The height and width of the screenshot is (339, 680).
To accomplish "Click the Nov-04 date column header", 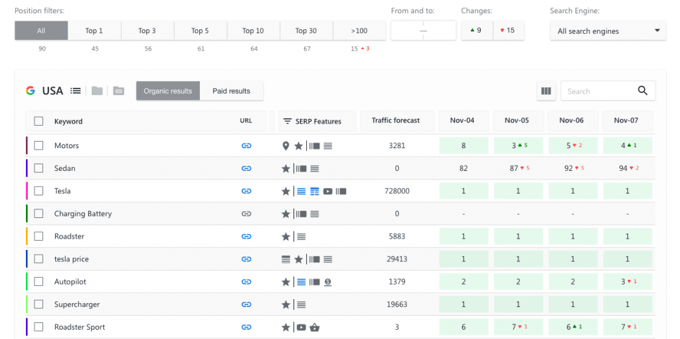I will pos(462,121).
